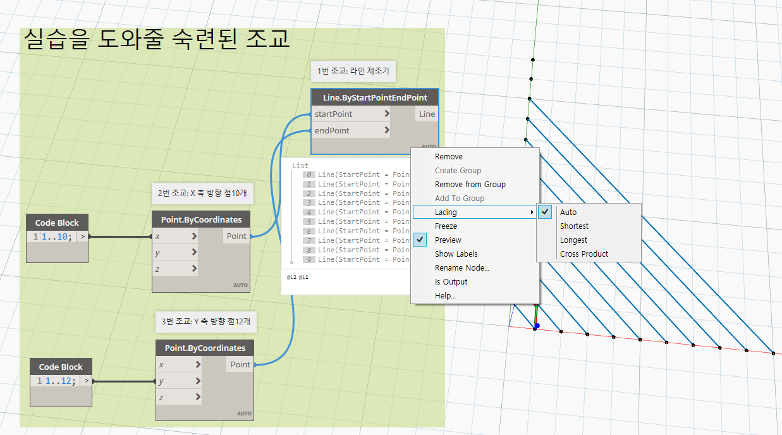
Task: Click z port chevron on node under 2번 조교 note
Action: pyautogui.click(x=194, y=269)
